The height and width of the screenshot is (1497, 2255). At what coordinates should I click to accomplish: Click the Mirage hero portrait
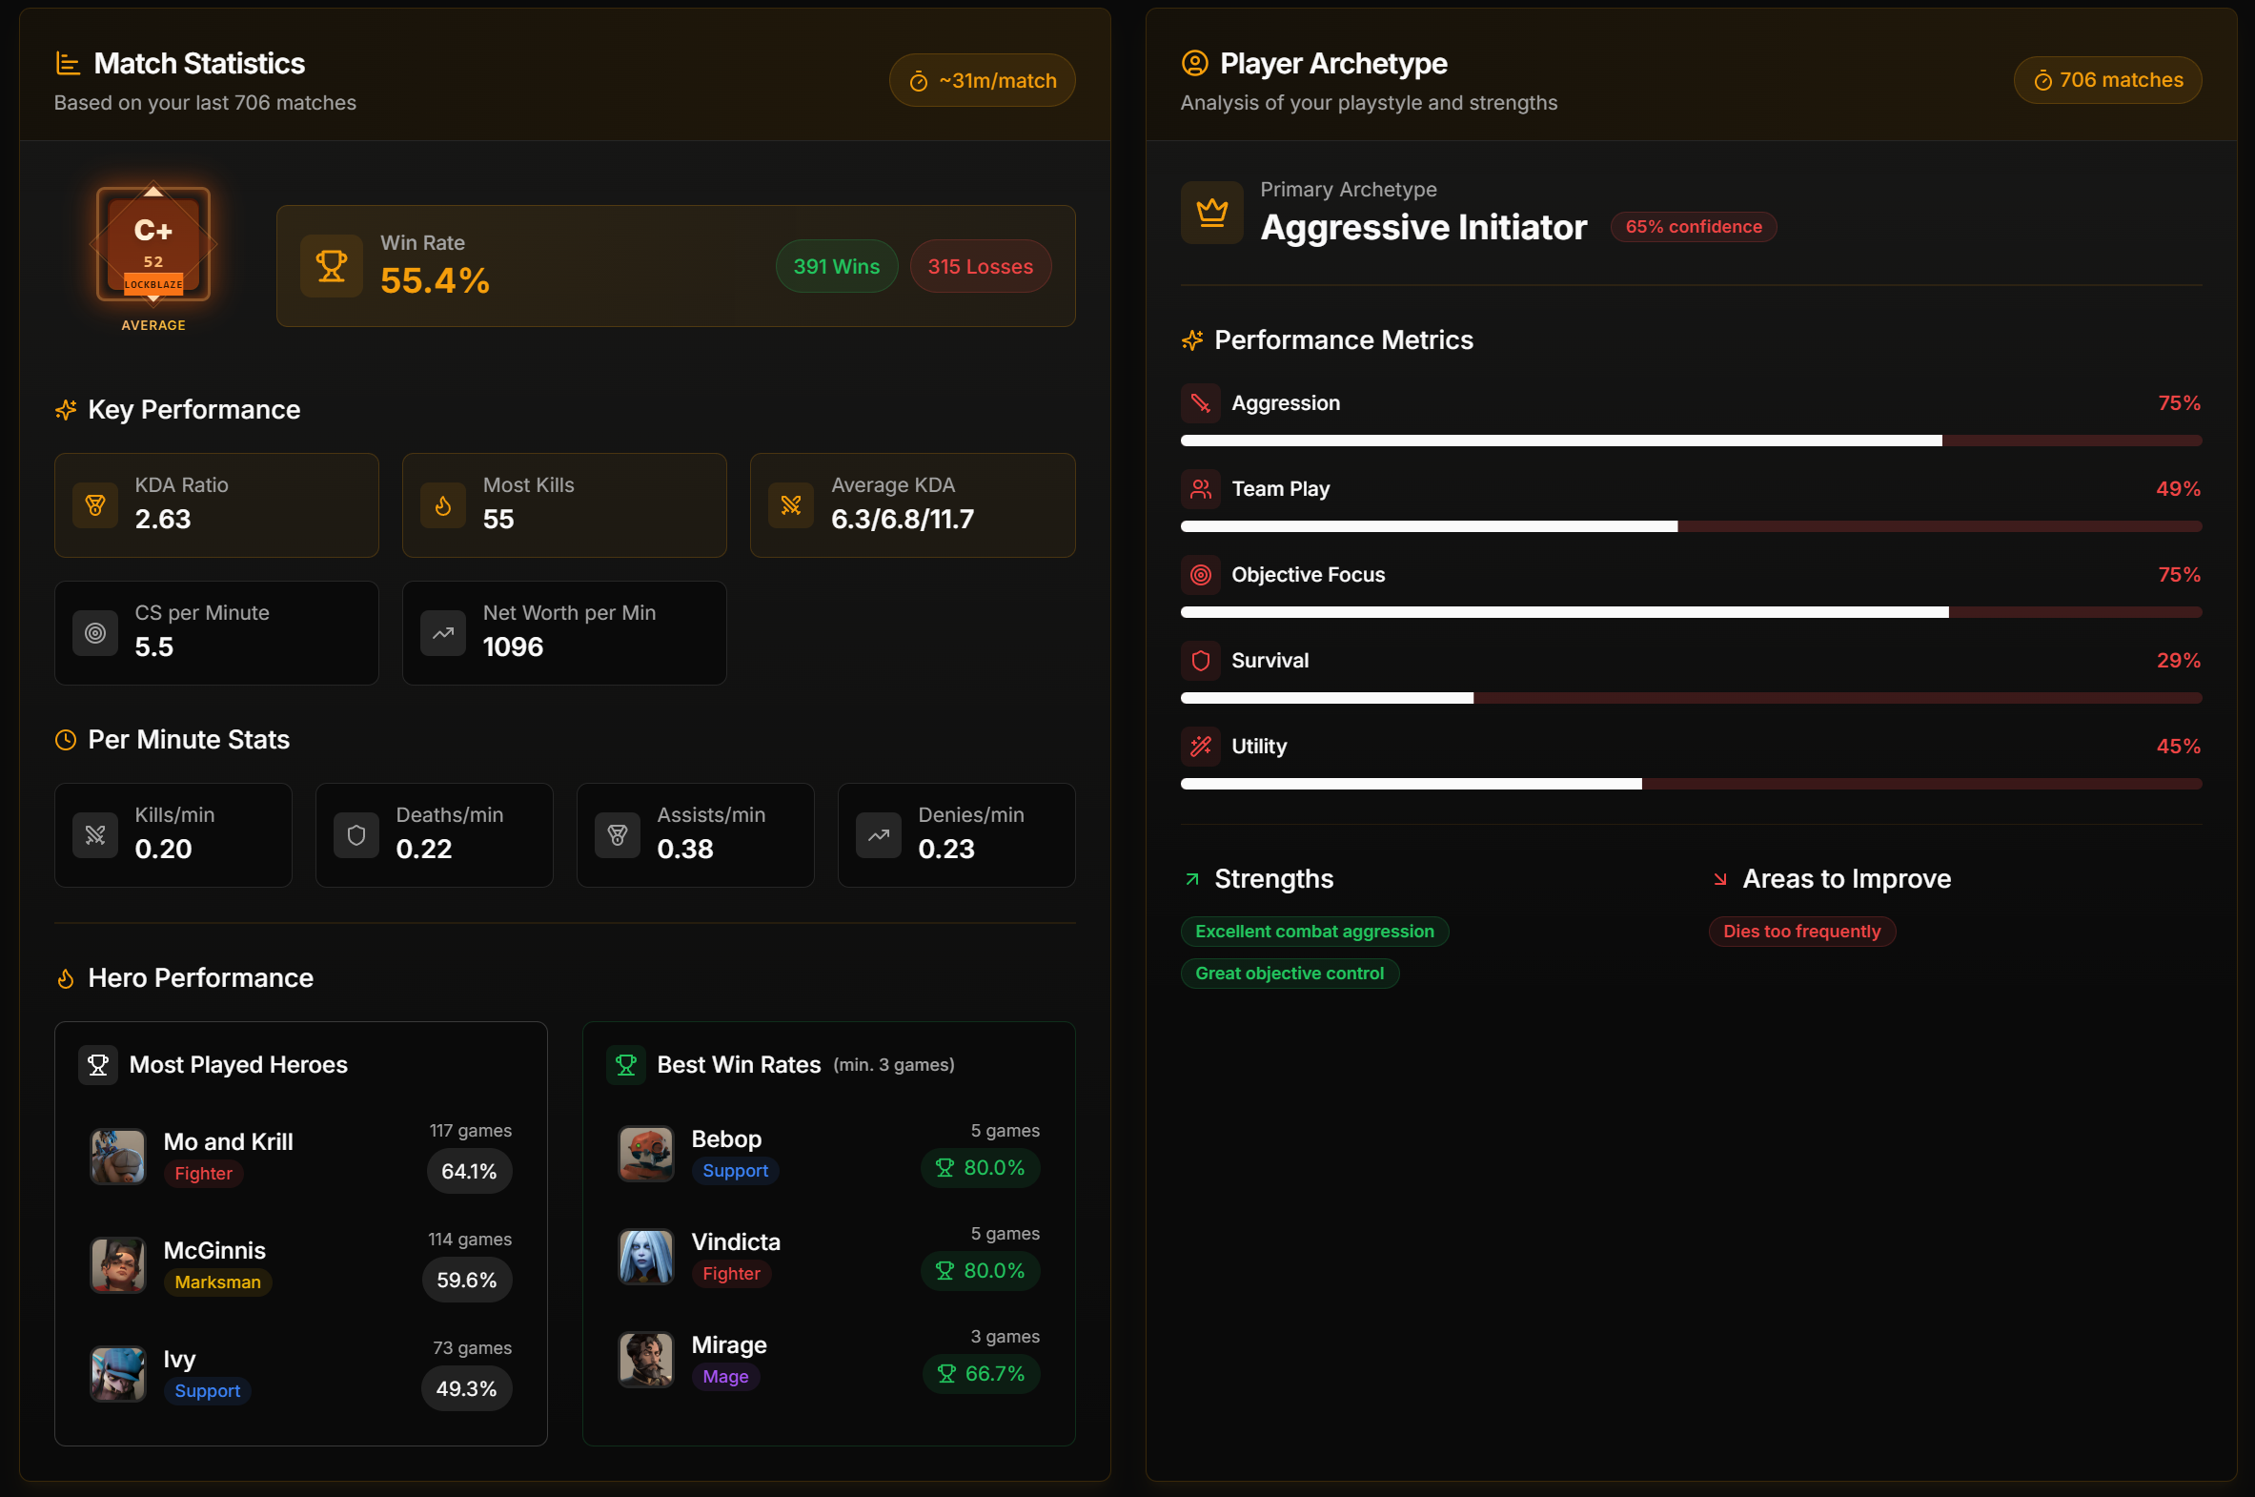pyautogui.click(x=646, y=1360)
